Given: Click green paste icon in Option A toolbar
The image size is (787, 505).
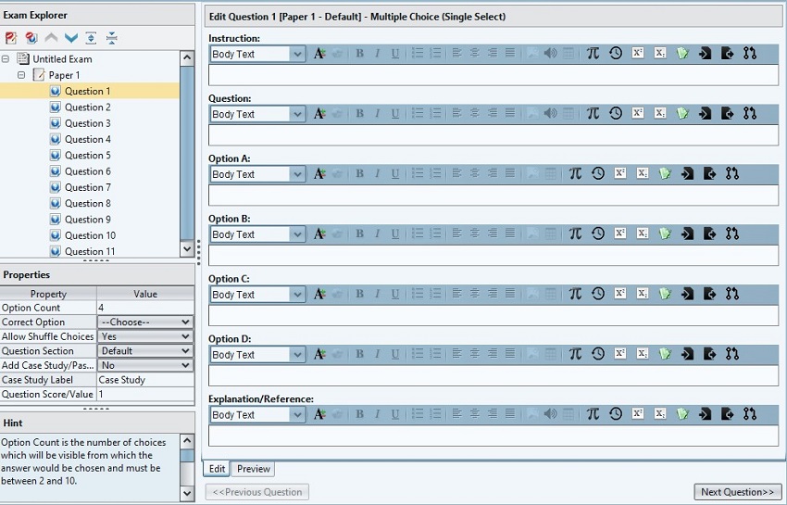Looking at the screenshot, I should (665, 173).
